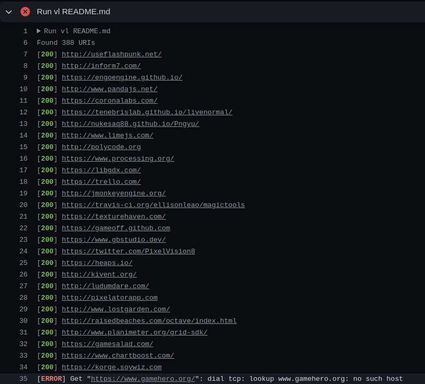Open the www.gbstudio.dev link
The height and width of the screenshot is (384, 425).
click(114, 240)
